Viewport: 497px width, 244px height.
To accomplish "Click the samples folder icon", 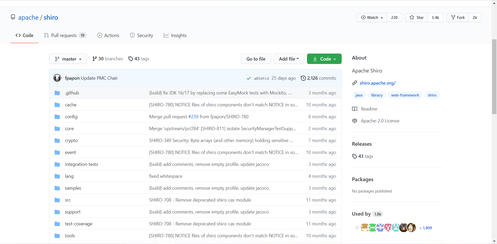I will (x=57, y=188).
